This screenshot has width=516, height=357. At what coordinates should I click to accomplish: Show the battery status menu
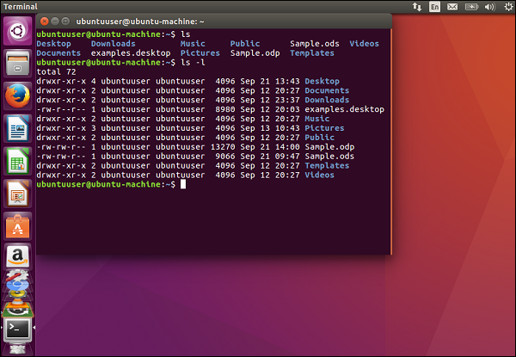[471, 6]
